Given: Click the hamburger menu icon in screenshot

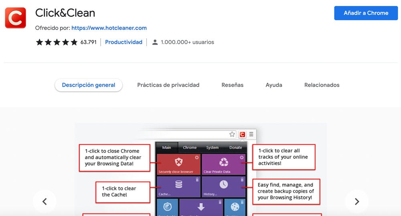Looking at the screenshot, I should click(251, 134).
